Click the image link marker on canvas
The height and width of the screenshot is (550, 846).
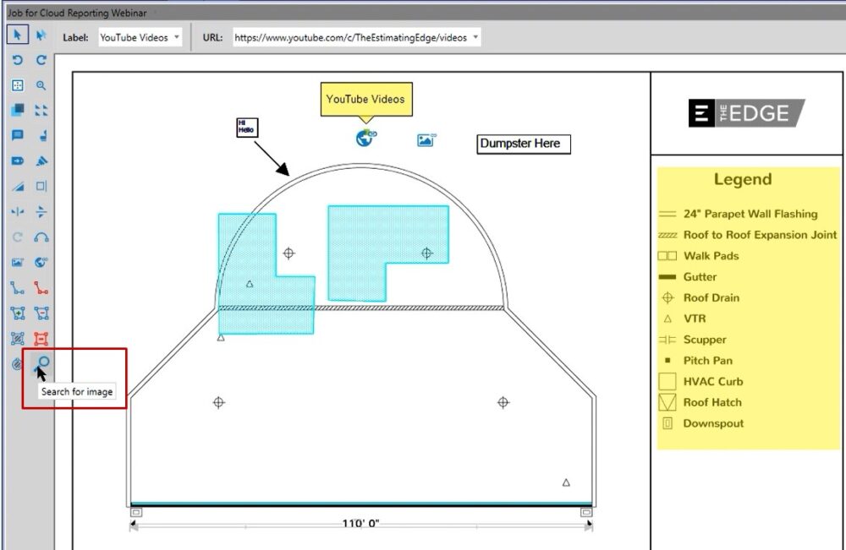(426, 140)
